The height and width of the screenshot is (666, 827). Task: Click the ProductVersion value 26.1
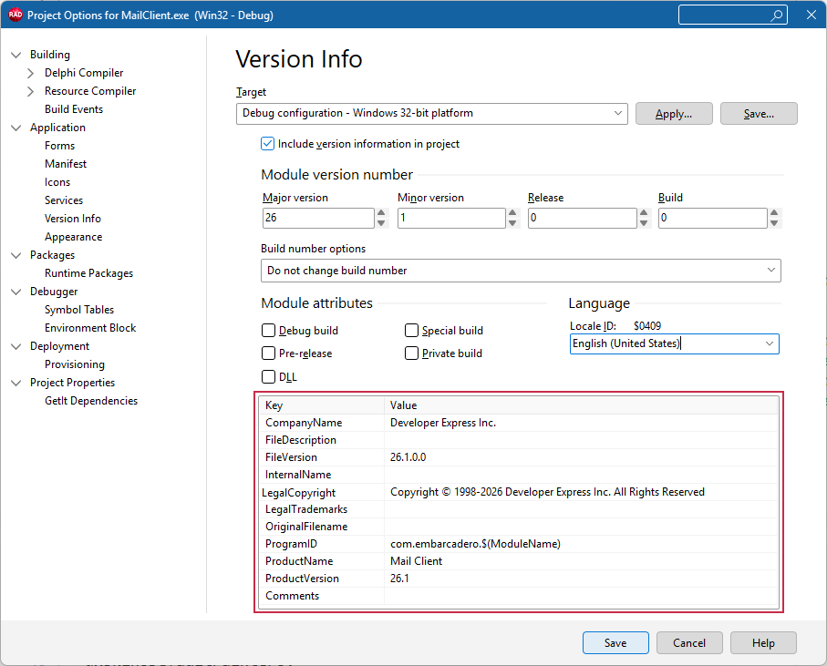point(399,579)
